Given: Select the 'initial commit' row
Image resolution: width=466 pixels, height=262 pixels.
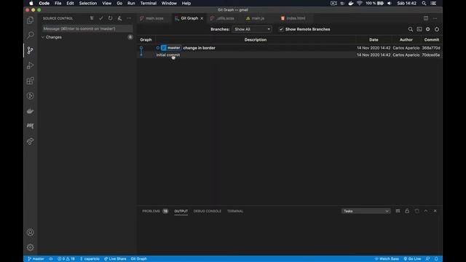Looking at the screenshot, I should click(290, 55).
